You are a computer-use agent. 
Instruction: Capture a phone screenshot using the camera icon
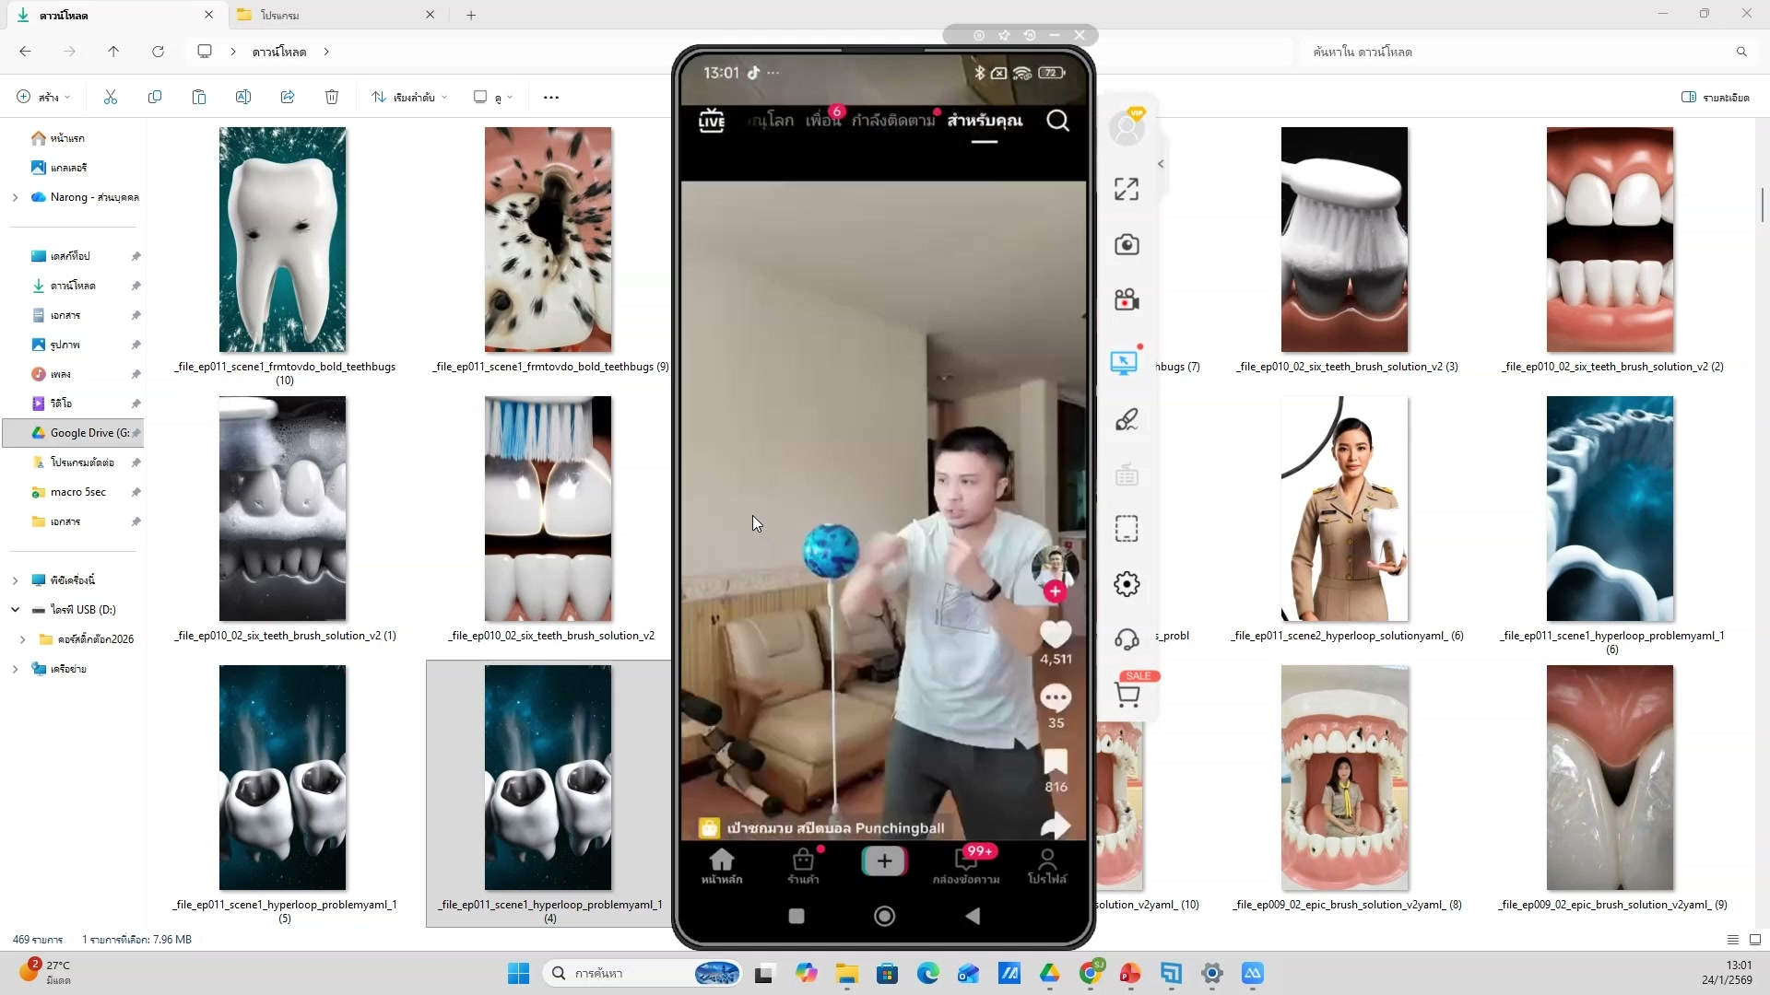click(1127, 244)
